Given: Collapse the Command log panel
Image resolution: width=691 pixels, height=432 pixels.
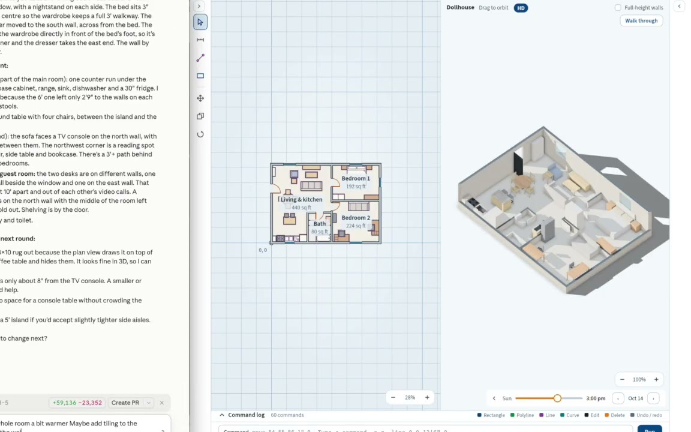Looking at the screenshot, I should click(222, 415).
